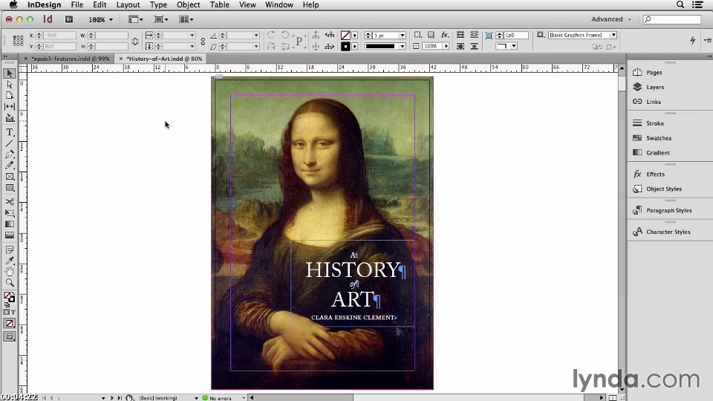Select the Rectangle Frame tool
713x401 pixels.
[x=10, y=177]
